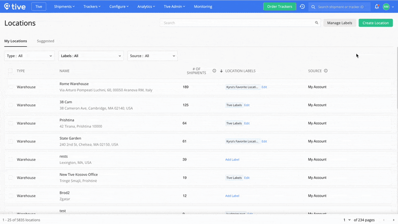This screenshot has width=398, height=224.
Task: Click Create Location button
Action: coord(376,23)
